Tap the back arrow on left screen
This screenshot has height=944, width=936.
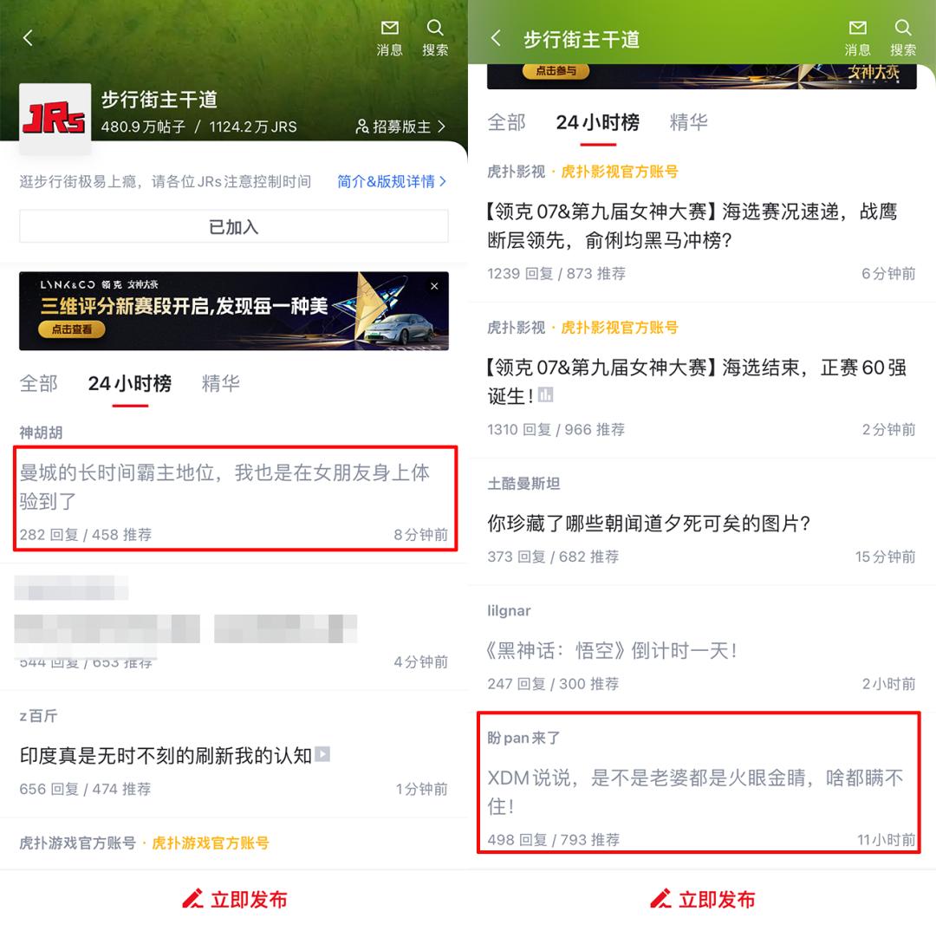(x=28, y=38)
